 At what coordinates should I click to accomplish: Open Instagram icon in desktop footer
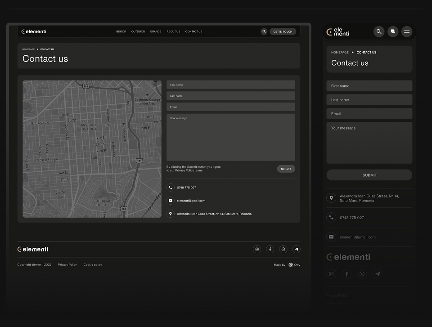pos(257,249)
